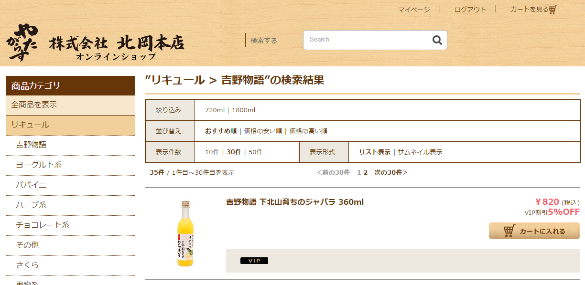Open the cart via the cart icon

click(x=552, y=10)
